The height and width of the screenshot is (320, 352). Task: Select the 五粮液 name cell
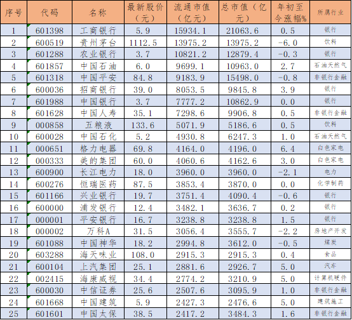click(98, 124)
